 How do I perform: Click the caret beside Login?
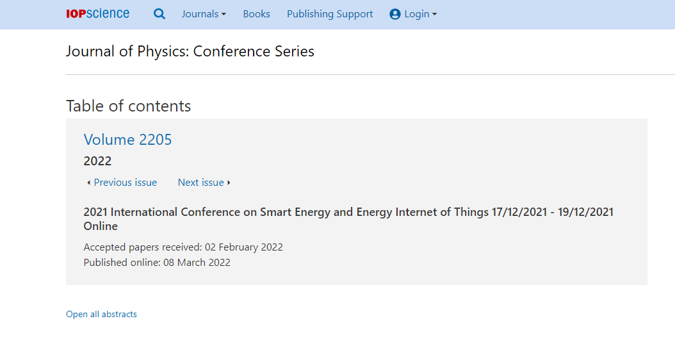pyautogui.click(x=434, y=15)
